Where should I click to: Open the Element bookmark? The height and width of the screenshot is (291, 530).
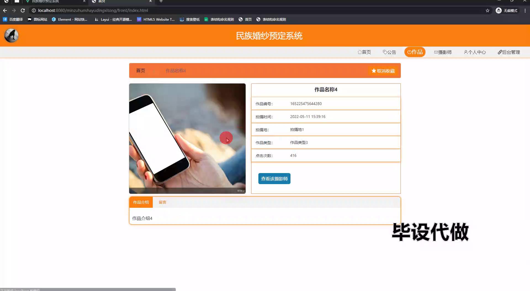(x=70, y=19)
